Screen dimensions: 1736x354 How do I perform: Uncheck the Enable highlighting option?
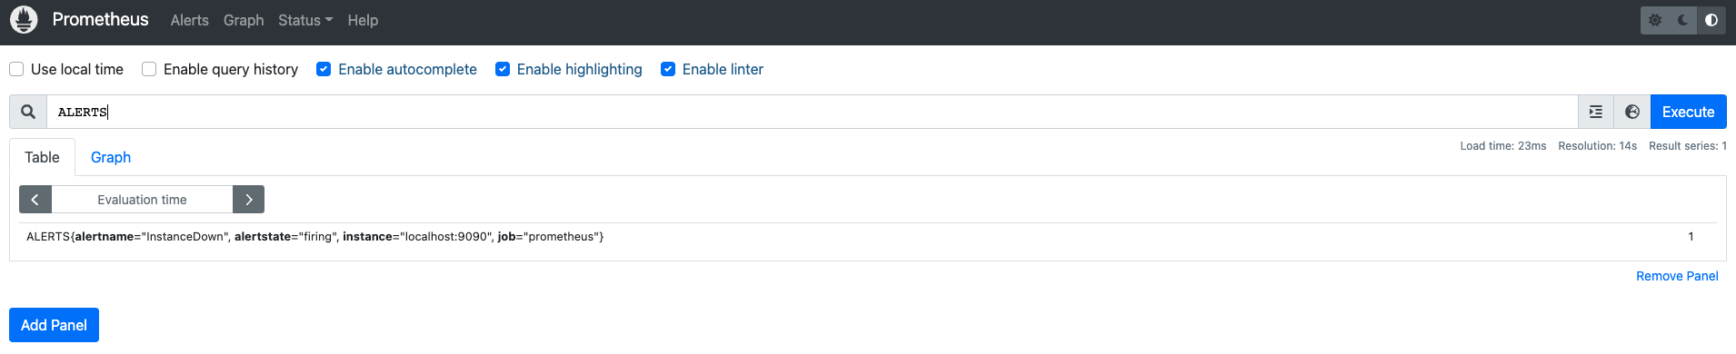[x=503, y=69]
